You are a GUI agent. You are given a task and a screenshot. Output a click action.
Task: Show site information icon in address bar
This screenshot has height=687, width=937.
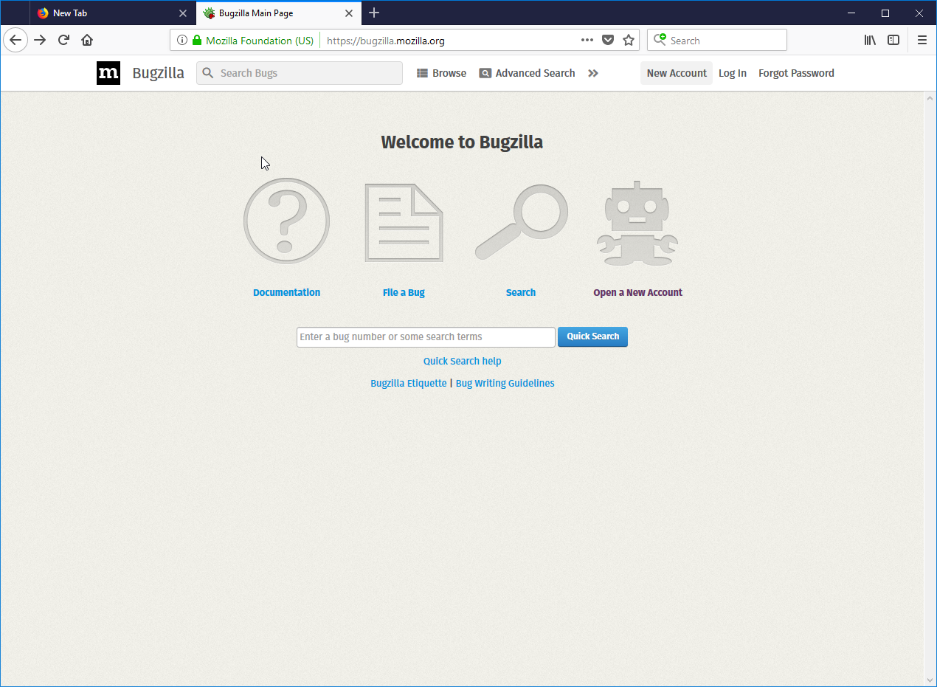click(x=182, y=41)
